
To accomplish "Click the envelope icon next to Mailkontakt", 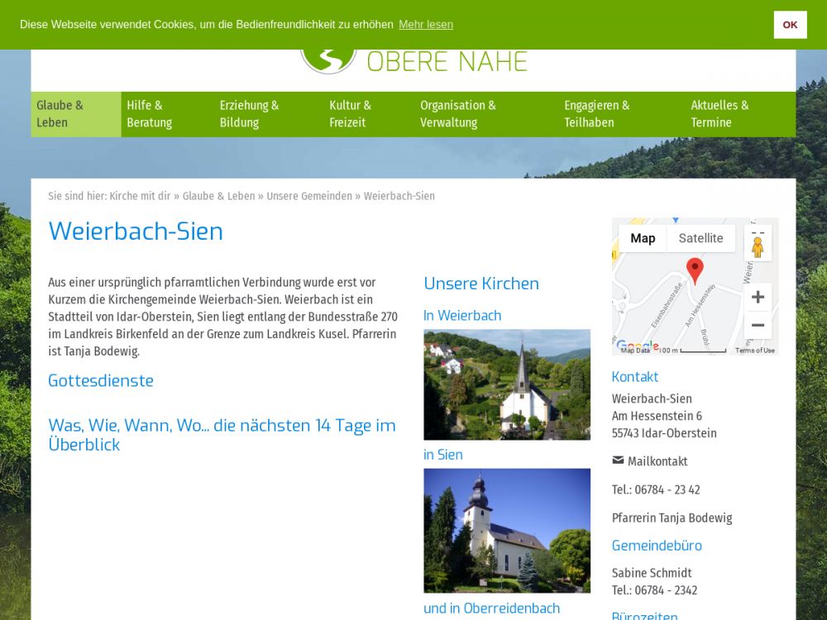I will click(x=618, y=460).
